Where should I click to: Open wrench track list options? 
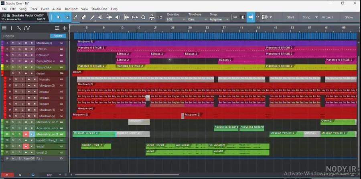(x=19, y=28)
